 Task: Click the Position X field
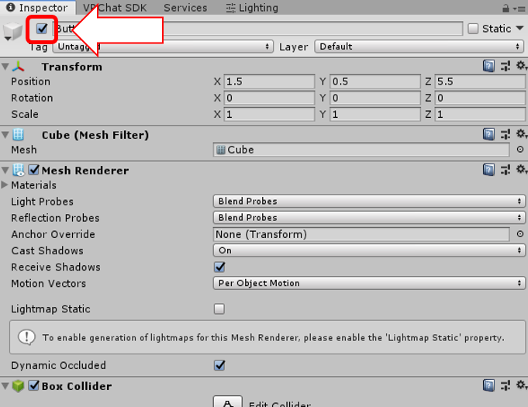click(x=269, y=81)
